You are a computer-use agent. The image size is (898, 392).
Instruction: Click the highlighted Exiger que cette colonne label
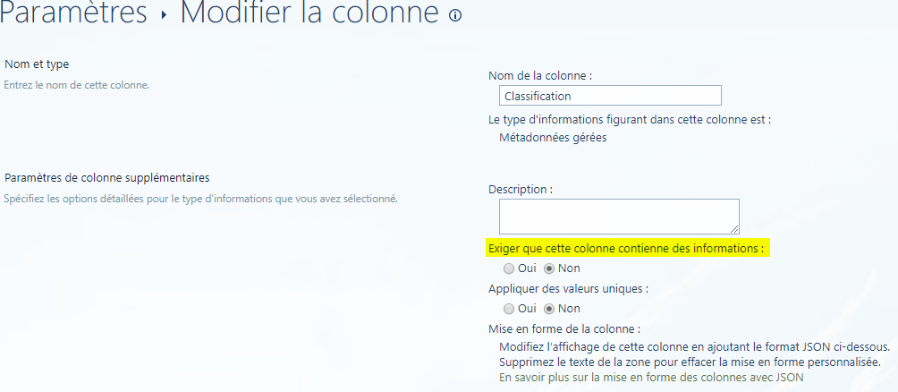(x=626, y=248)
